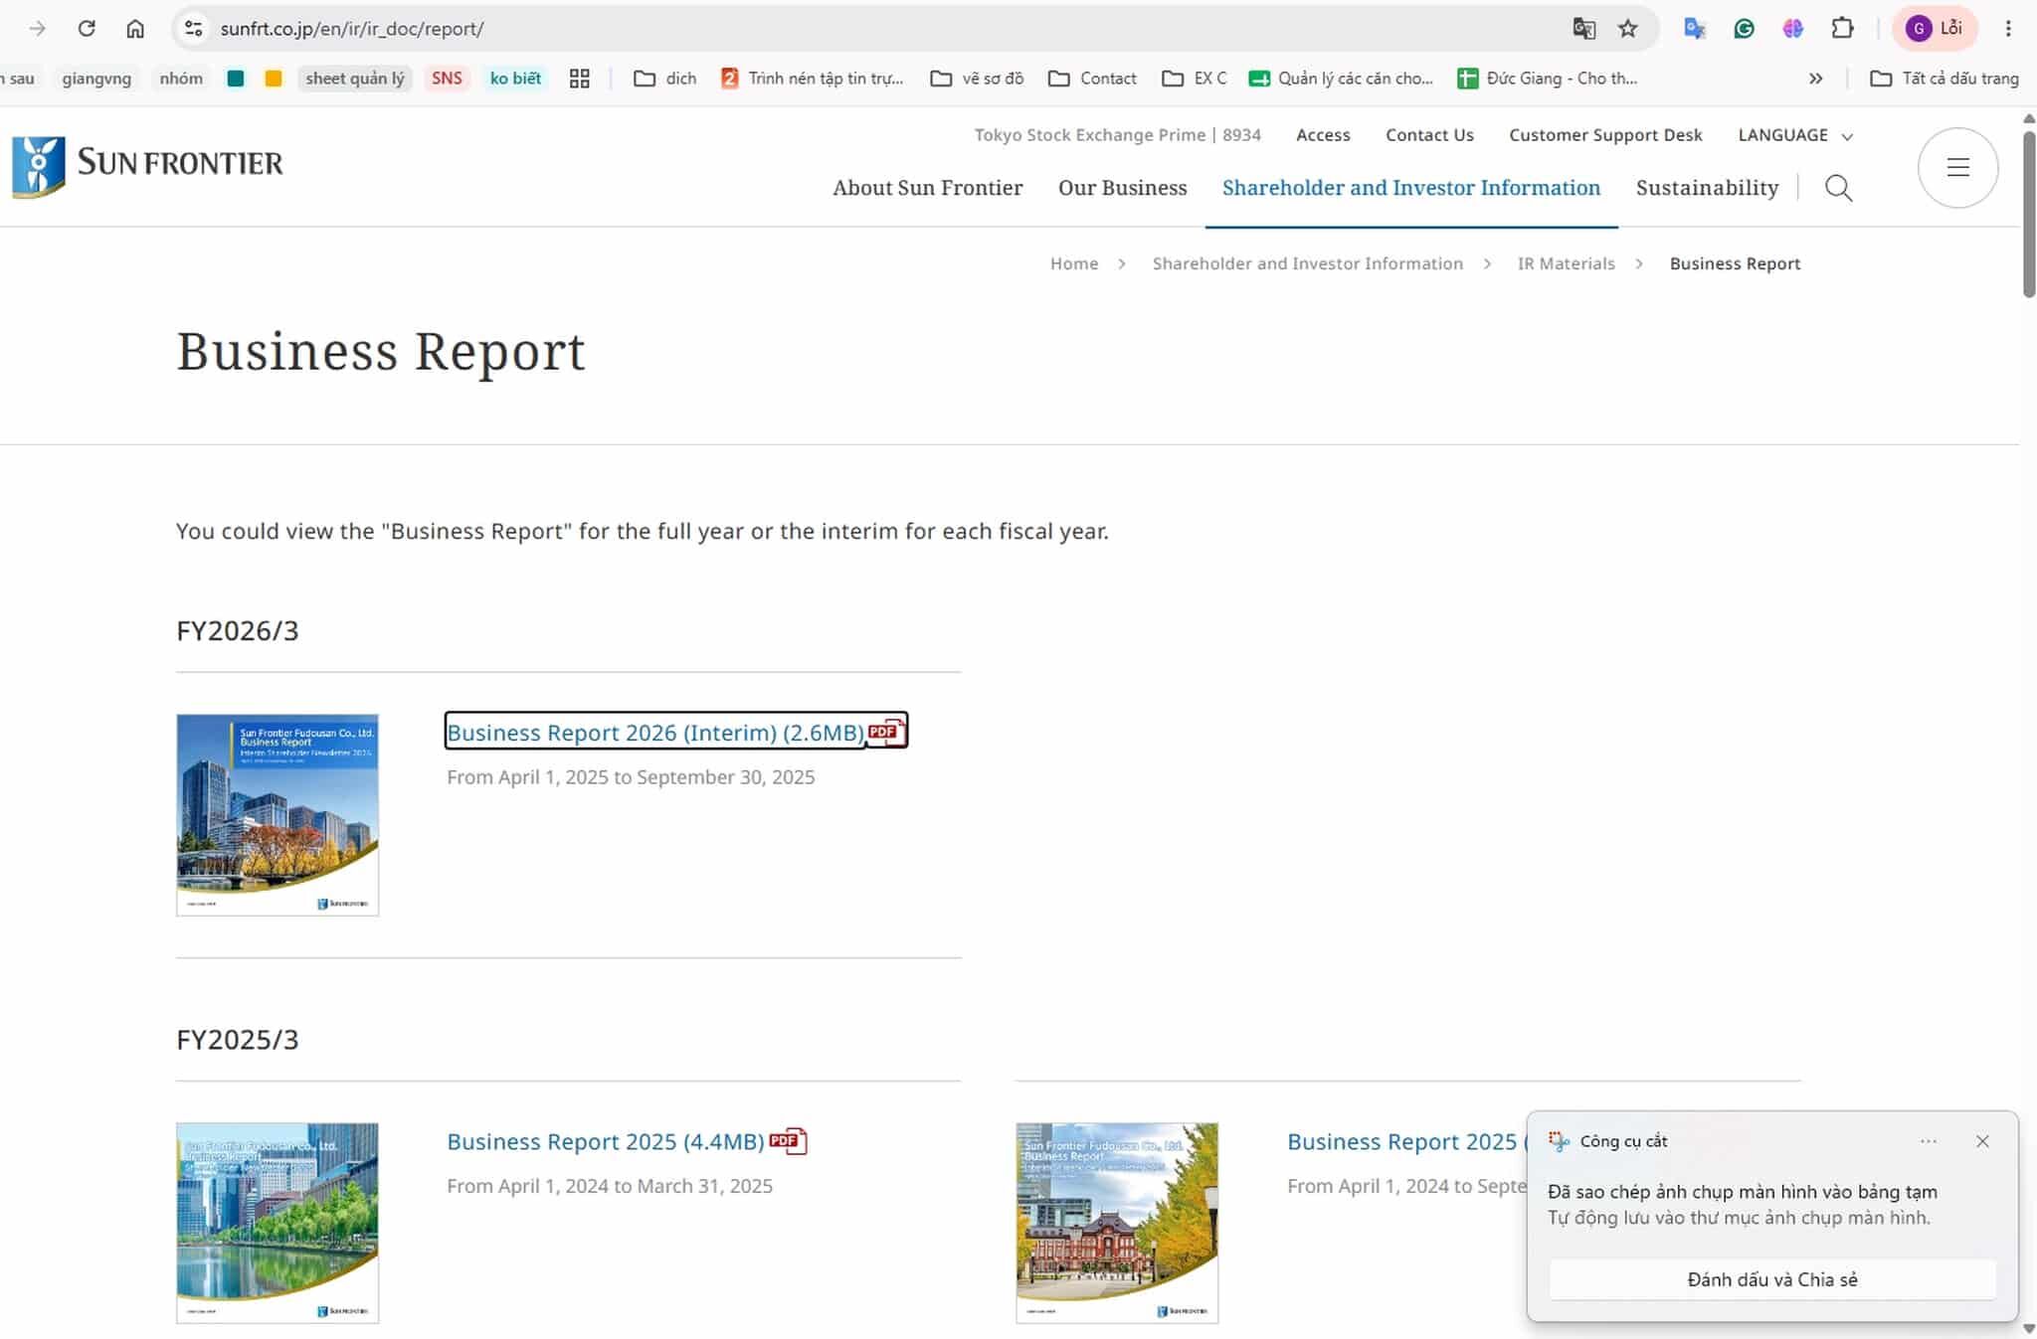2037x1339 pixels.
Task: Click the Sun Frontier logo
Action: pyautogui.click(x=147, y=166)
